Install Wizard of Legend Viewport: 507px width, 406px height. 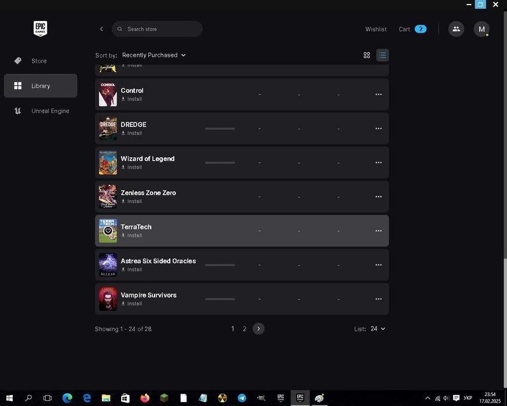(x=132, y=167)
